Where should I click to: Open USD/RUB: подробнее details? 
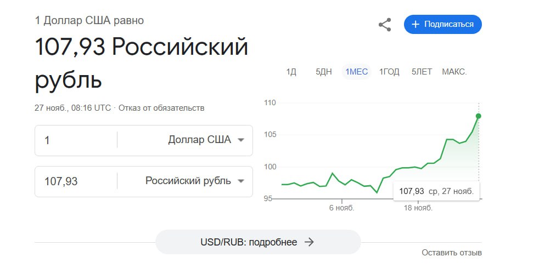(x=258, y=242)
